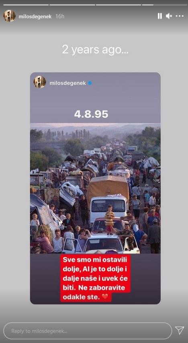Click the 16h timestamp
Screen dimensions: 188x343
coord(60,17)
